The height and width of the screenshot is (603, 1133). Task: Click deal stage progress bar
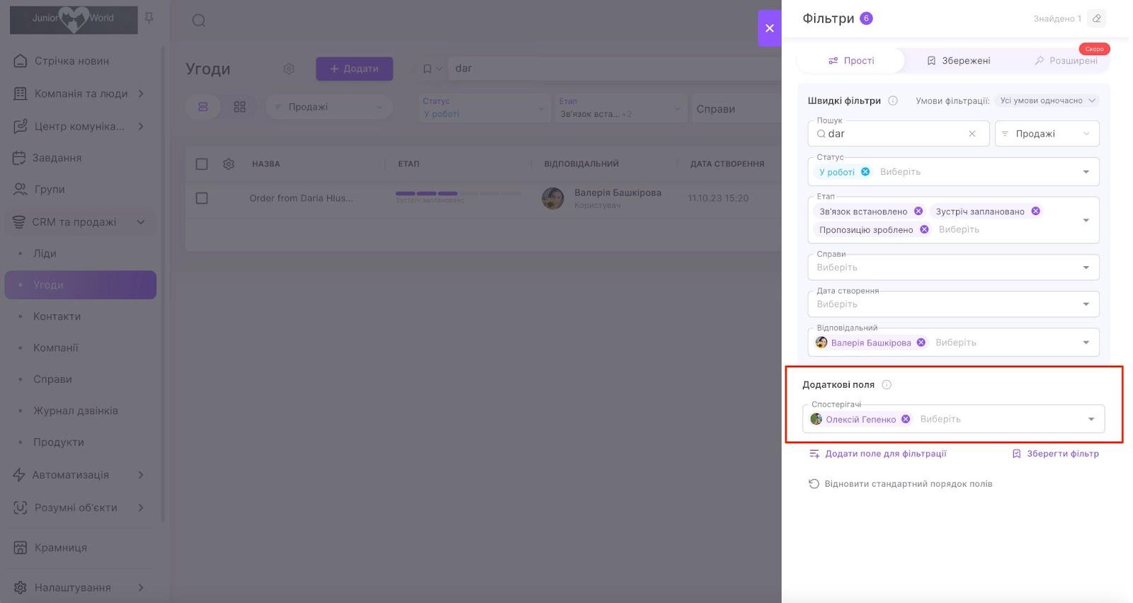coord(458,193)
